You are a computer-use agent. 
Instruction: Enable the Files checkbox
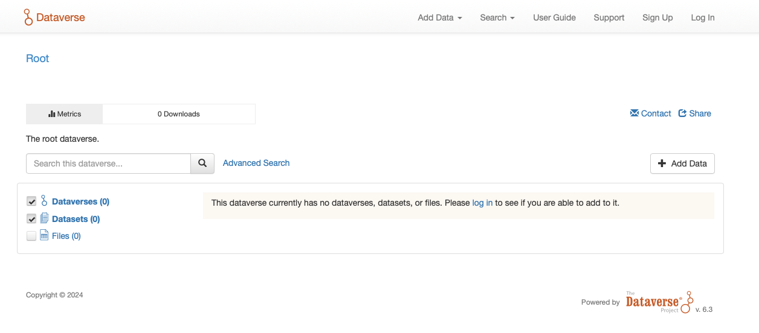(31, 236)
